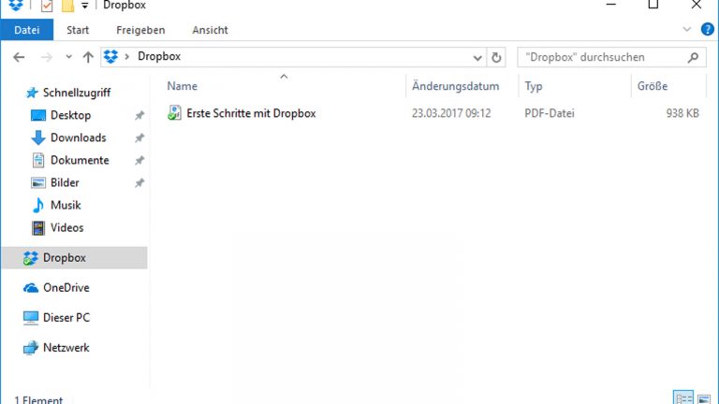Click the blue help question mark icon
The height and width of the screenshot is (404, 719).
point(708,30)
